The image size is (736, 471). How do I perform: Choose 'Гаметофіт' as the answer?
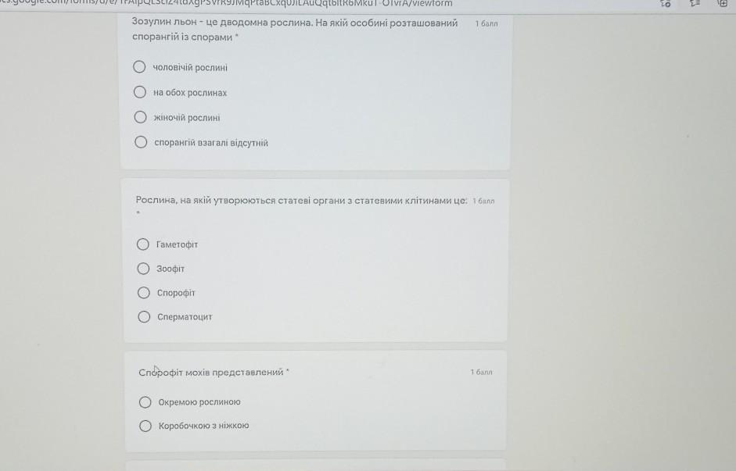pyautogui.click(x=143, y=244)
